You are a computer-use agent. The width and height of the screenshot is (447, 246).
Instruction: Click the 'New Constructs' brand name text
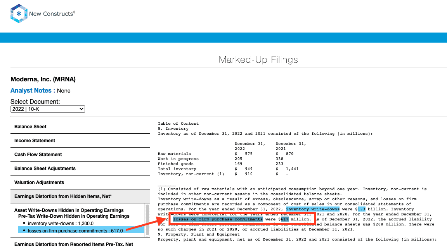click(52, 14)
